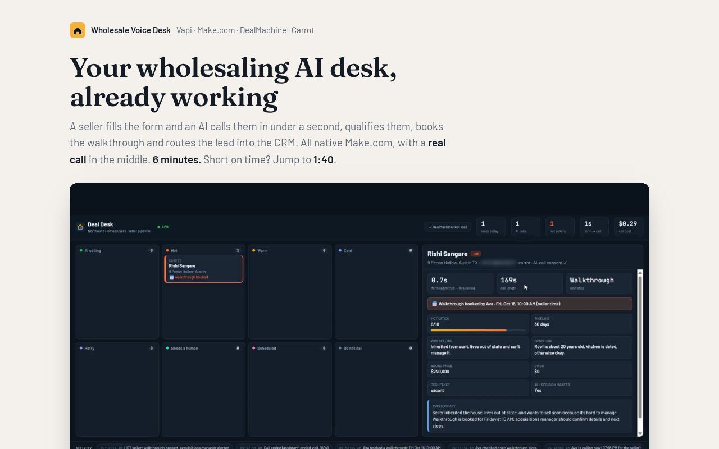This screenshot has width=719, height=449.
Task: Click the motivation 8/10 progress bar
Action: coord(478,330)
